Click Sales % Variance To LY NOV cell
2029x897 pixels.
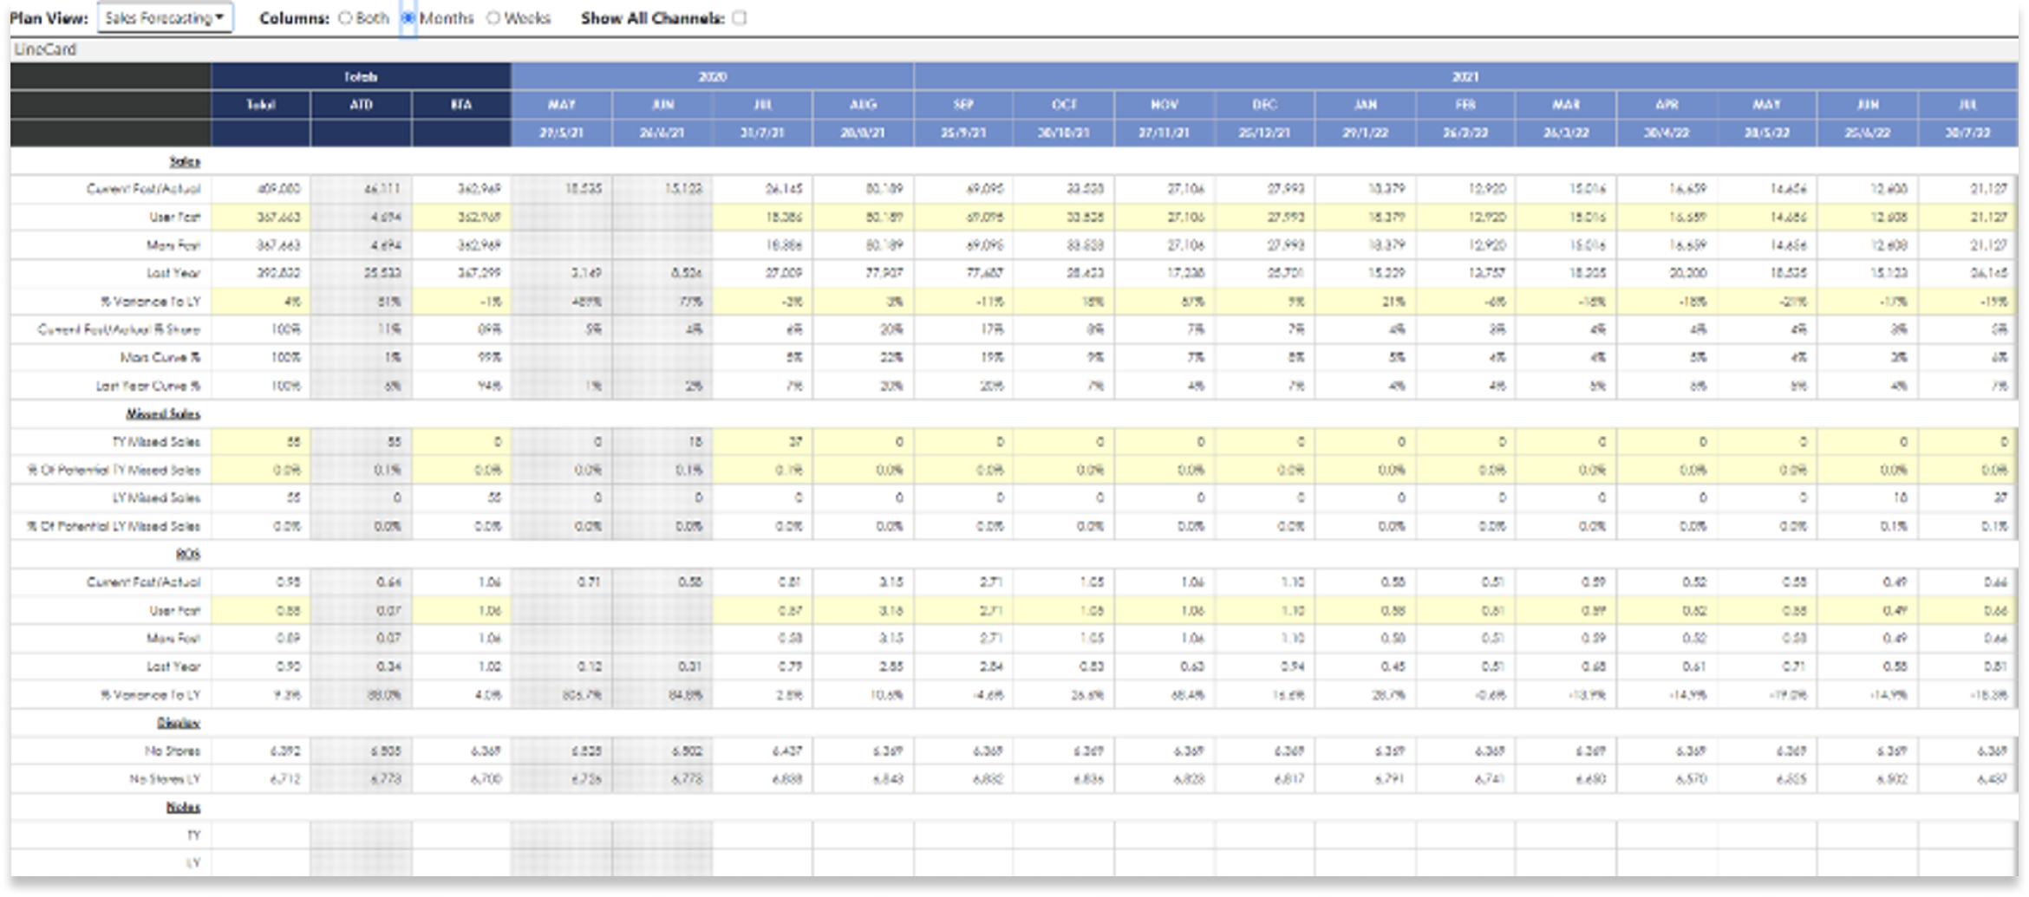tap(1165, 302)
